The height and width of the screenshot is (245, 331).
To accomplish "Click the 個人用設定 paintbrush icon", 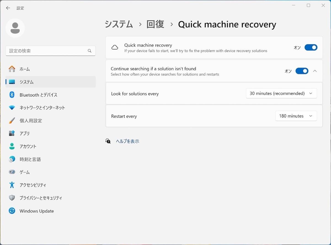I will [x=12, y=121].
